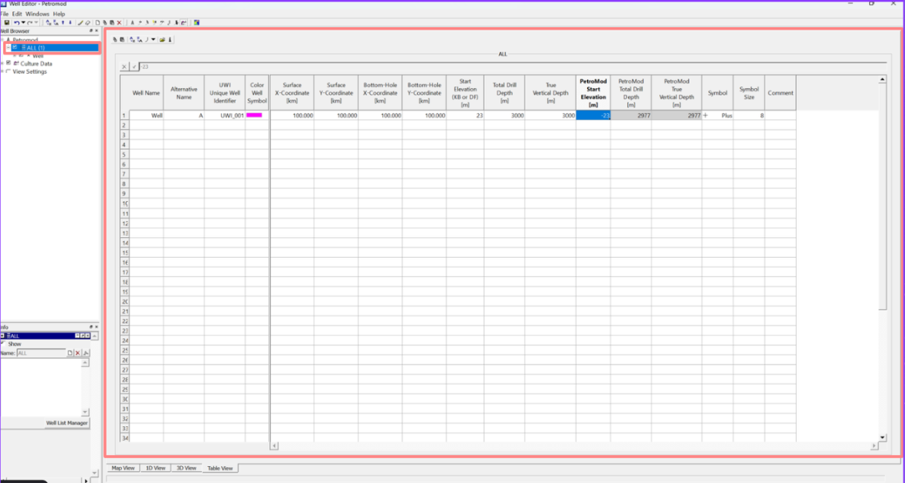905x483 pixels.
Task: Click blue move-up arrow icon
Action: pyautogui.click(x=63, y=22)
